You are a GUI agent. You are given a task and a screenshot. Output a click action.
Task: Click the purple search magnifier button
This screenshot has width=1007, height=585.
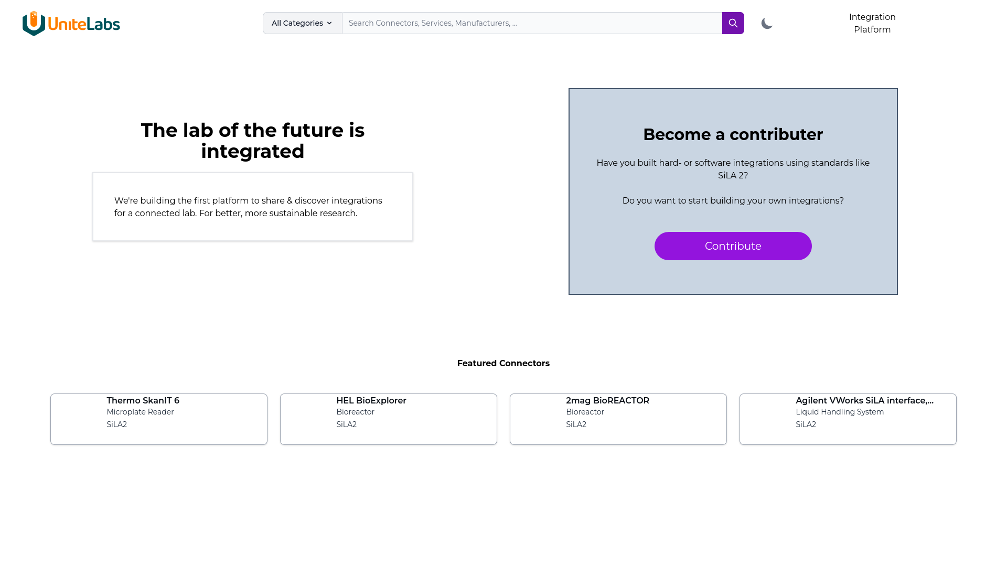[x=733, y=23]
